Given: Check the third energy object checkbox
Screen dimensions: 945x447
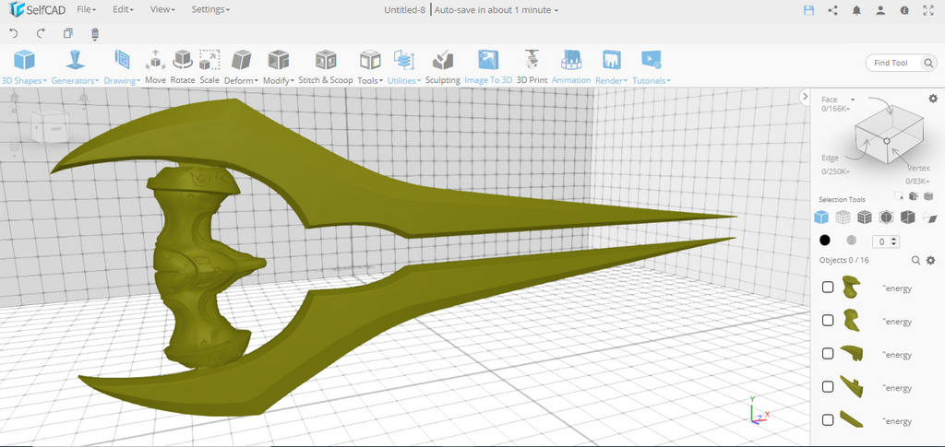Looking at the screenshot, I should (x=828, y=353).
